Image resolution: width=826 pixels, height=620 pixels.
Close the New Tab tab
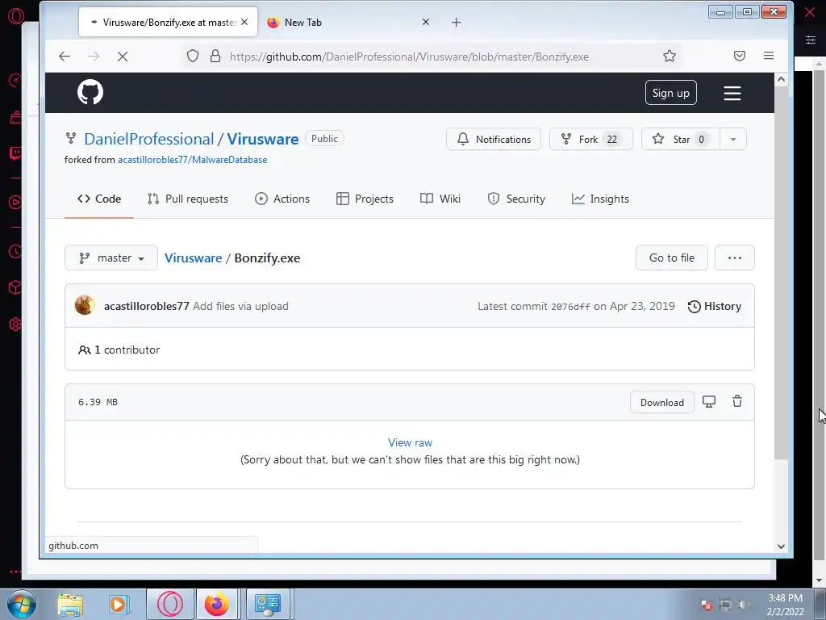coord(426,22)
